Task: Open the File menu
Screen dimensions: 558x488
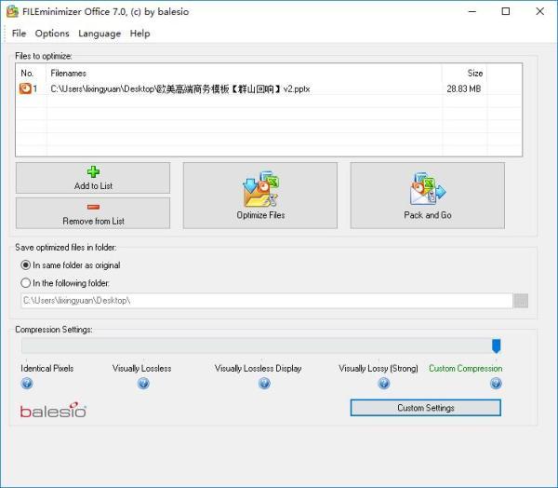Action: (x=19, y=34)
